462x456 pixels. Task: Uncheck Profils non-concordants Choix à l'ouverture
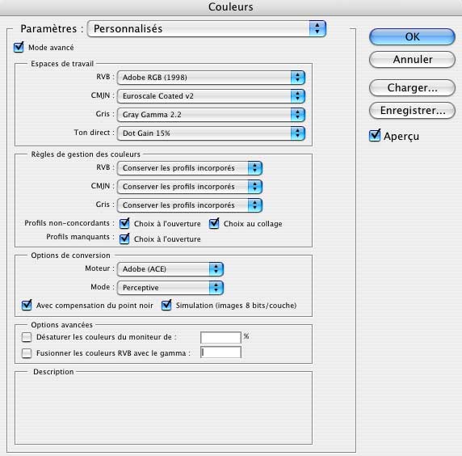(124, 224)
